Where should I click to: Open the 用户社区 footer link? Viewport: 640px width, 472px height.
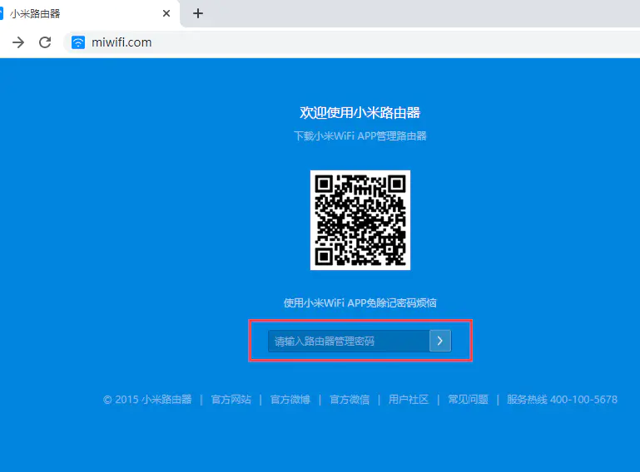[409, 400]
